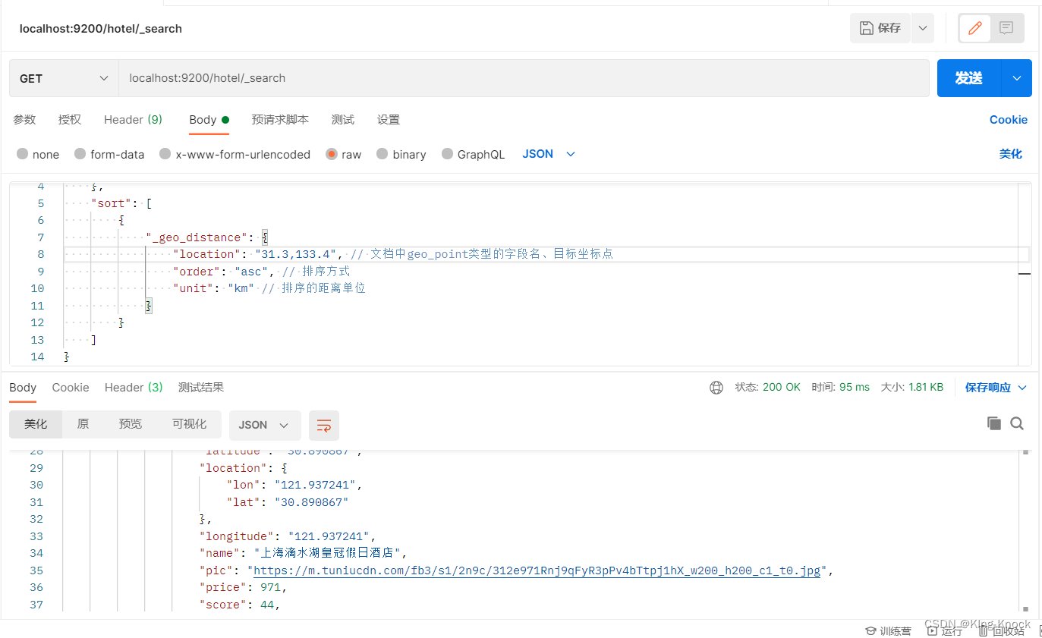Copy the response using the copy icon
The width and height of the screenshot is (1042, 638).
(993, 423)
